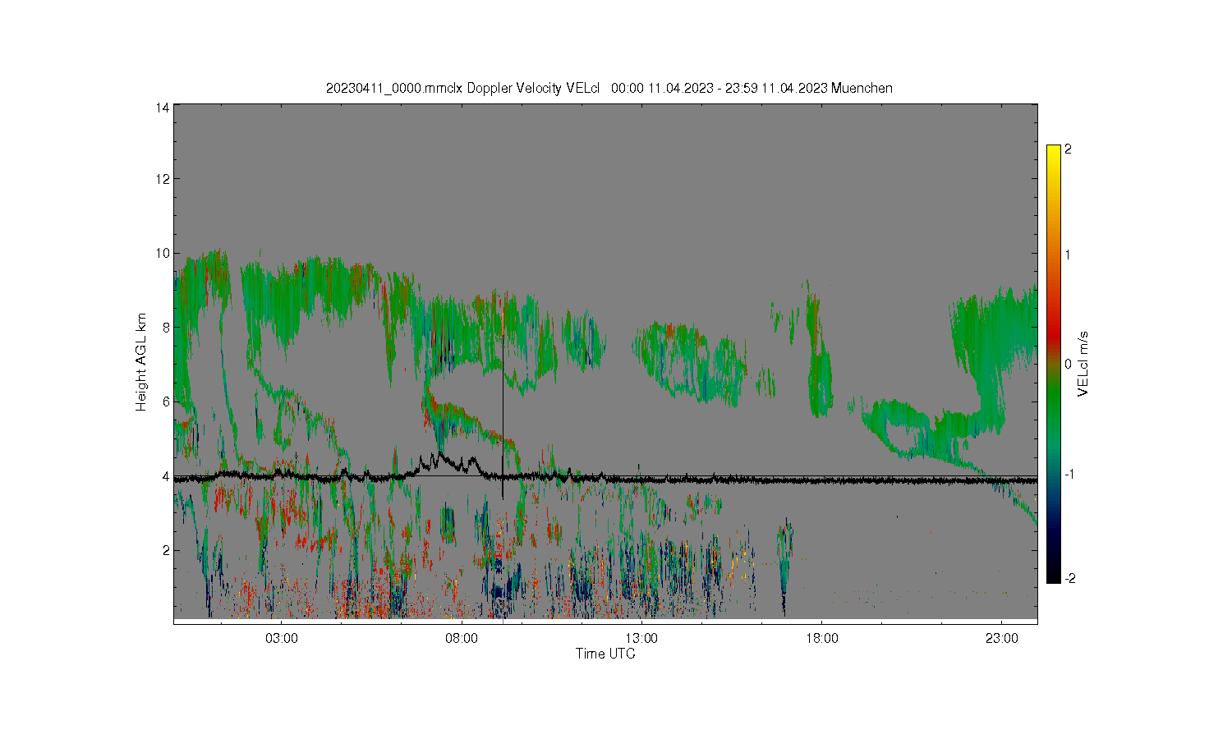This screenshot has height=739, width=1232.
Task: Click the plot title with the date and Muenchen
Action: tap(609, 88)
